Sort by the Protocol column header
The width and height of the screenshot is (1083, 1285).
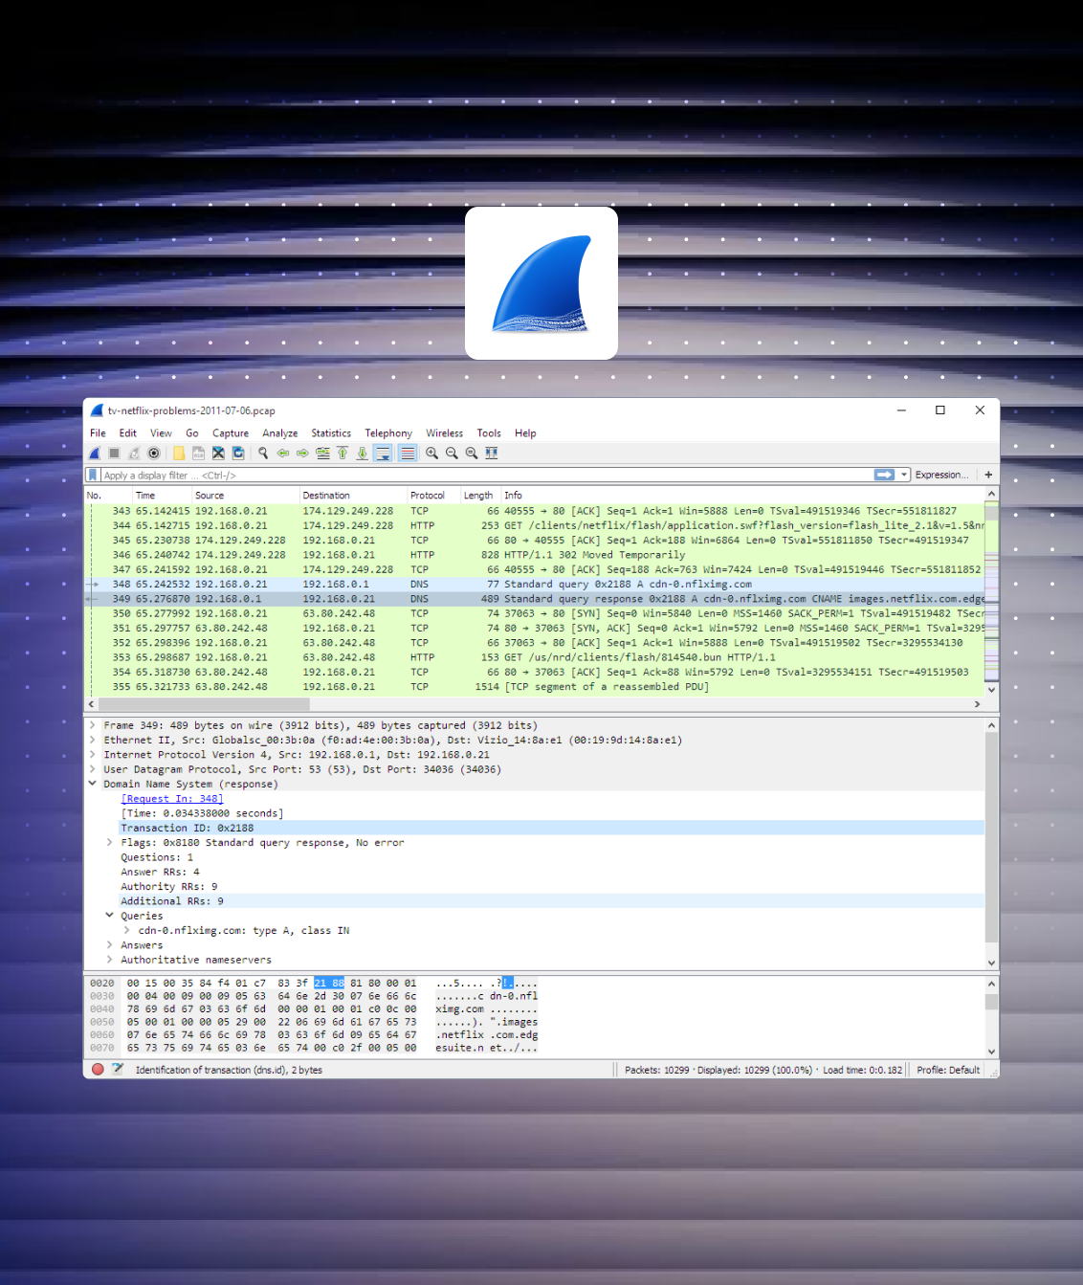point(434,496)
